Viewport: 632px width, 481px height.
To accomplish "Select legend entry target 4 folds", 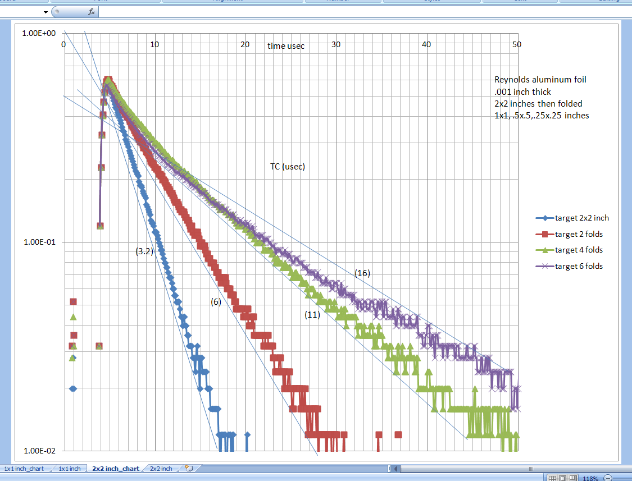I will pyautogui.click(x=569, y=250).
